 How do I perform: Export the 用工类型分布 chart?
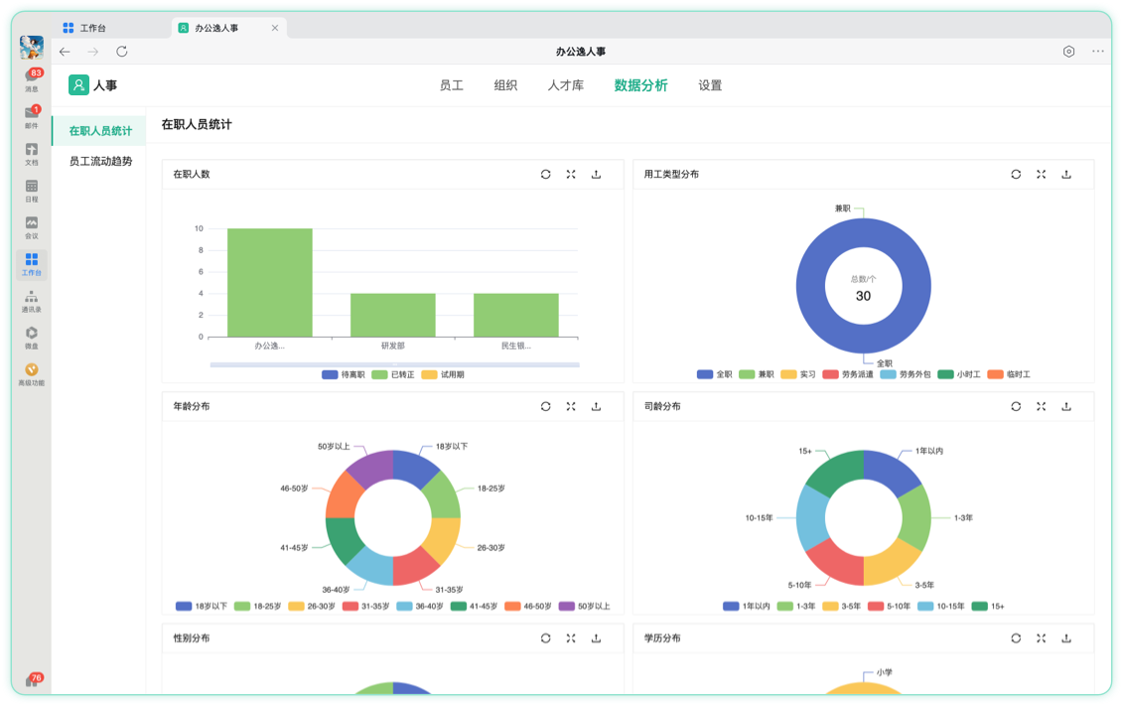click(1066, 174)
